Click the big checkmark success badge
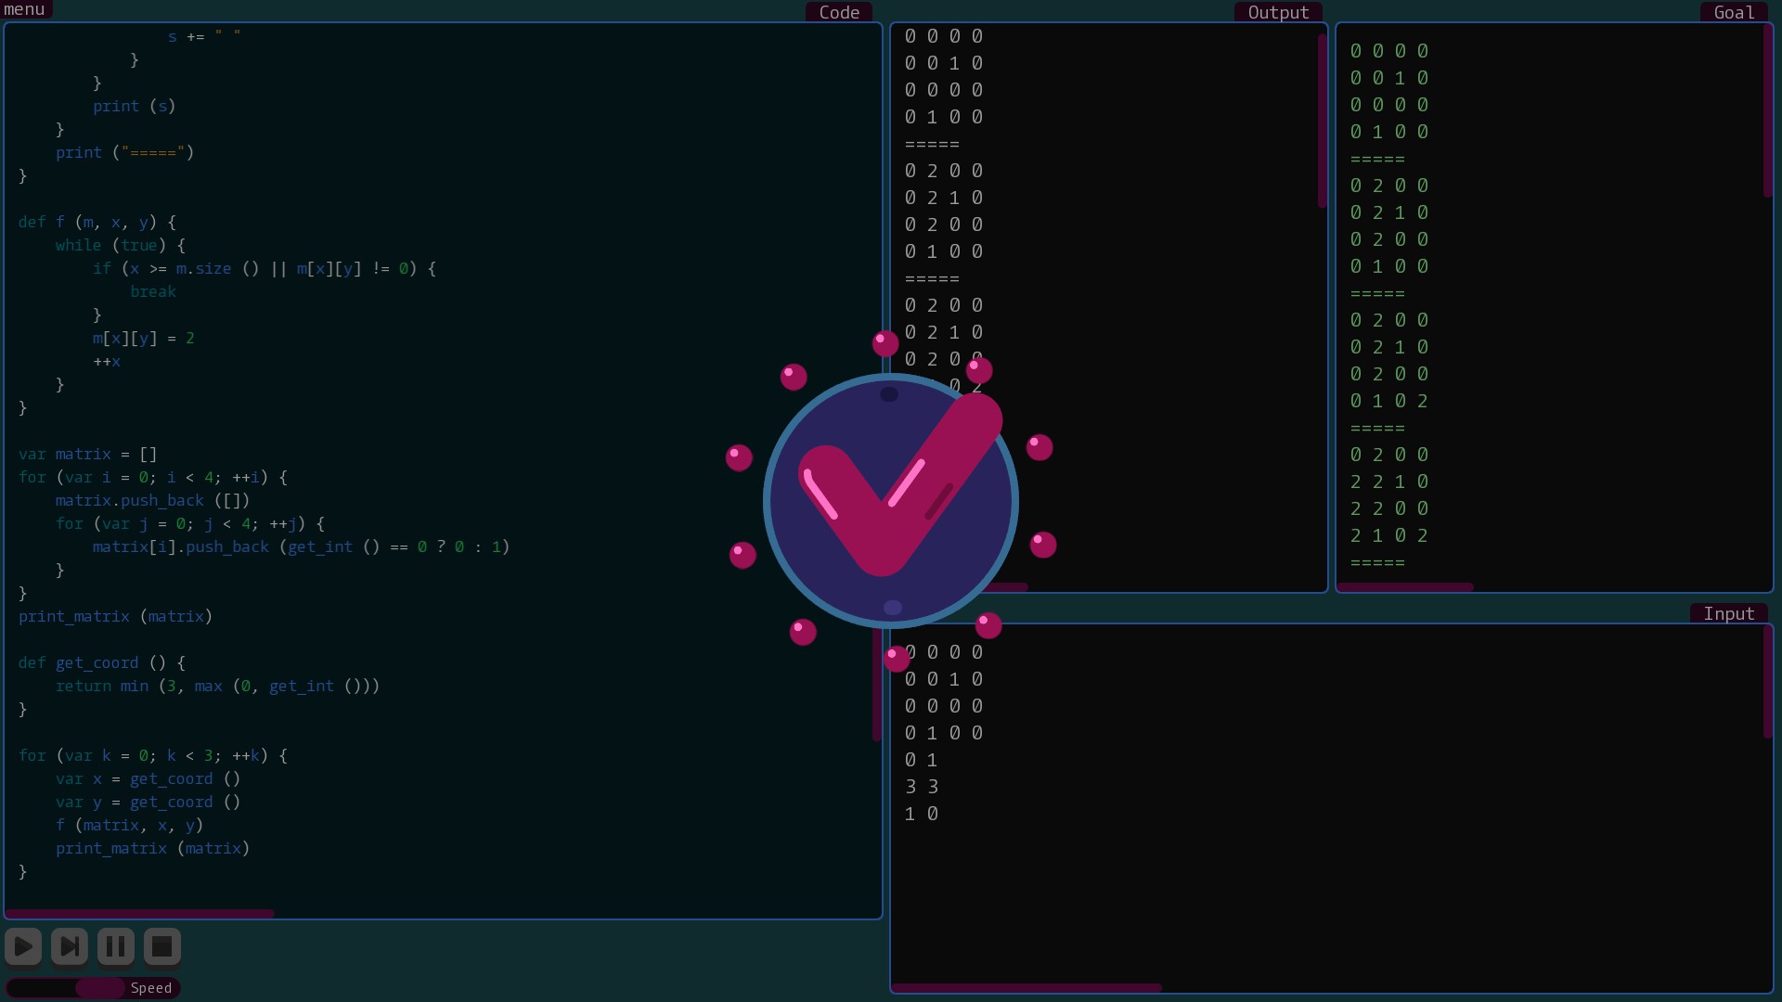The height and width of the screenshot is (1002, 1782). tap(890, 501)
